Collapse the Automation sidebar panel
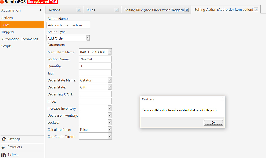 point(40,10)
